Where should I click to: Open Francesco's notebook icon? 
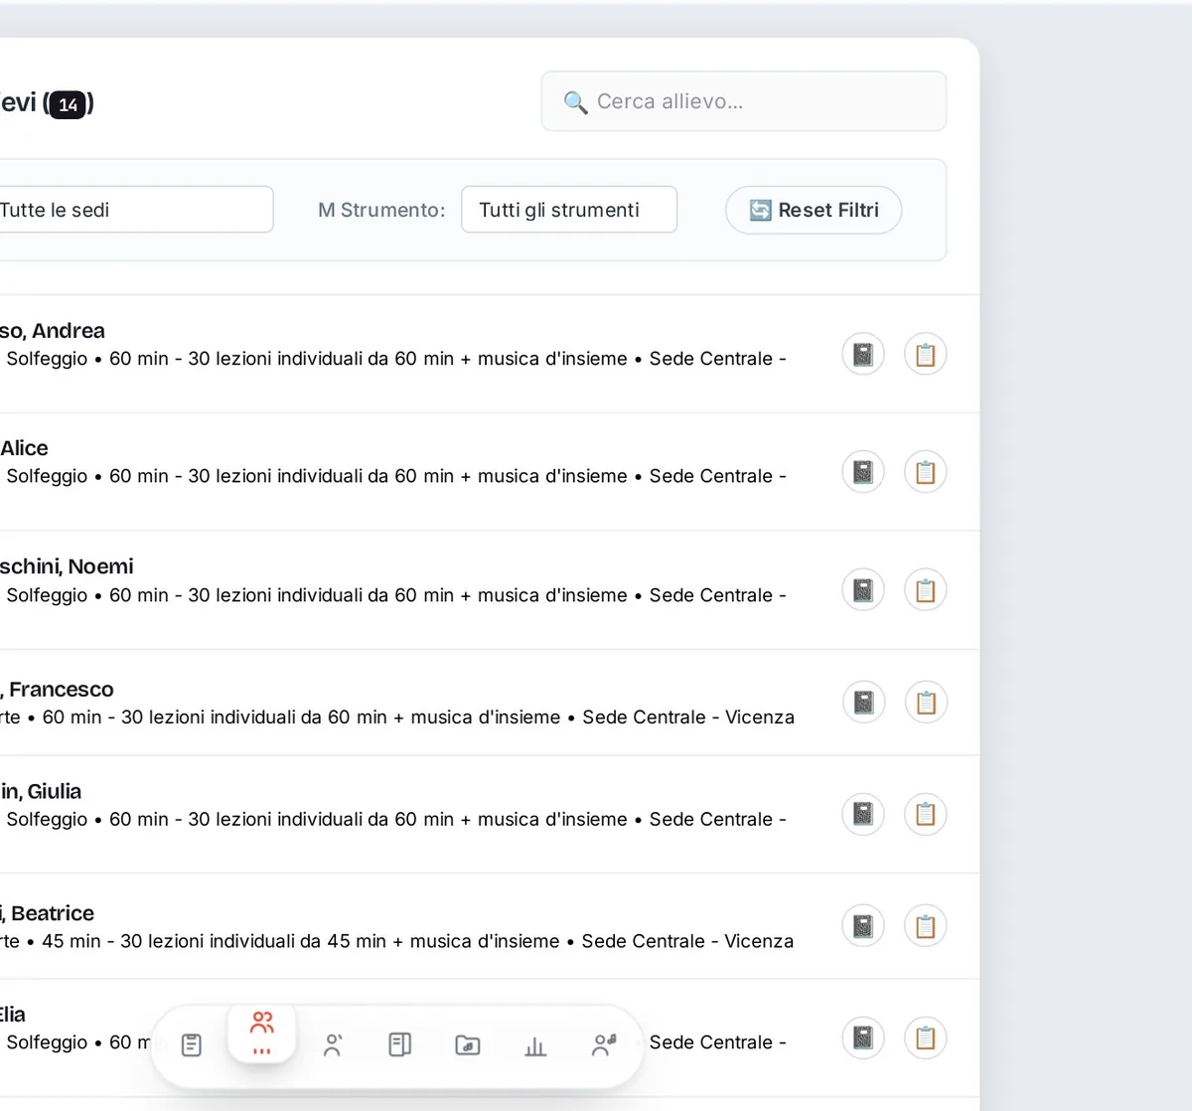[x=863, y=703]
